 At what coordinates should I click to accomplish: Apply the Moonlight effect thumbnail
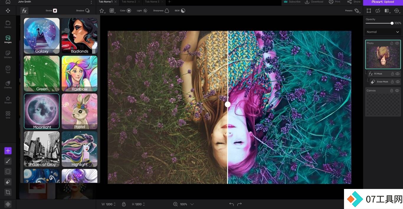click(x=42, y=111)
